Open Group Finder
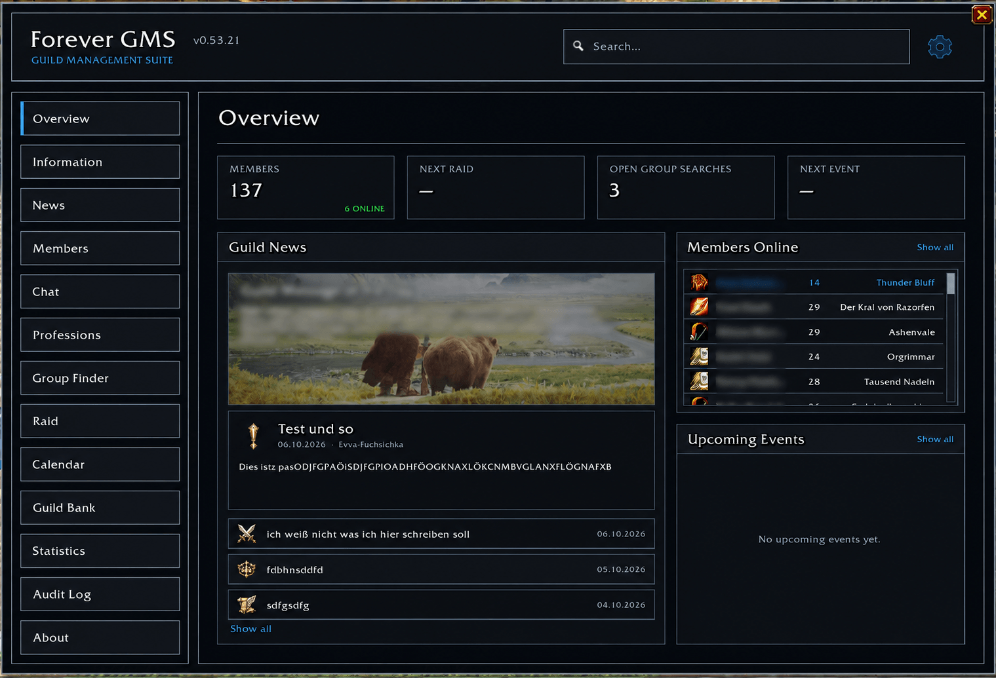Screen dimensions: 996x678 click(100, 378)
